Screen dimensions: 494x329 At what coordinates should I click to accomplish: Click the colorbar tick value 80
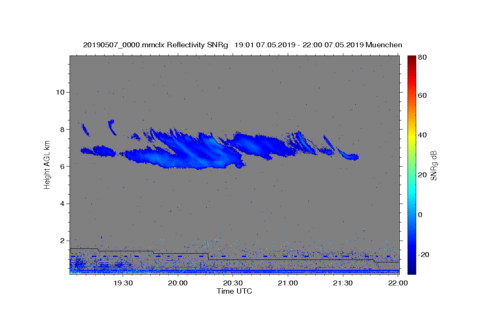coord(423,58)
